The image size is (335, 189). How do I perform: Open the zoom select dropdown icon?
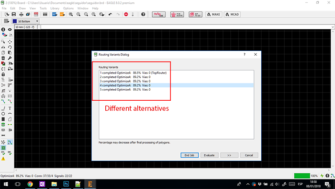click(101, 14)
